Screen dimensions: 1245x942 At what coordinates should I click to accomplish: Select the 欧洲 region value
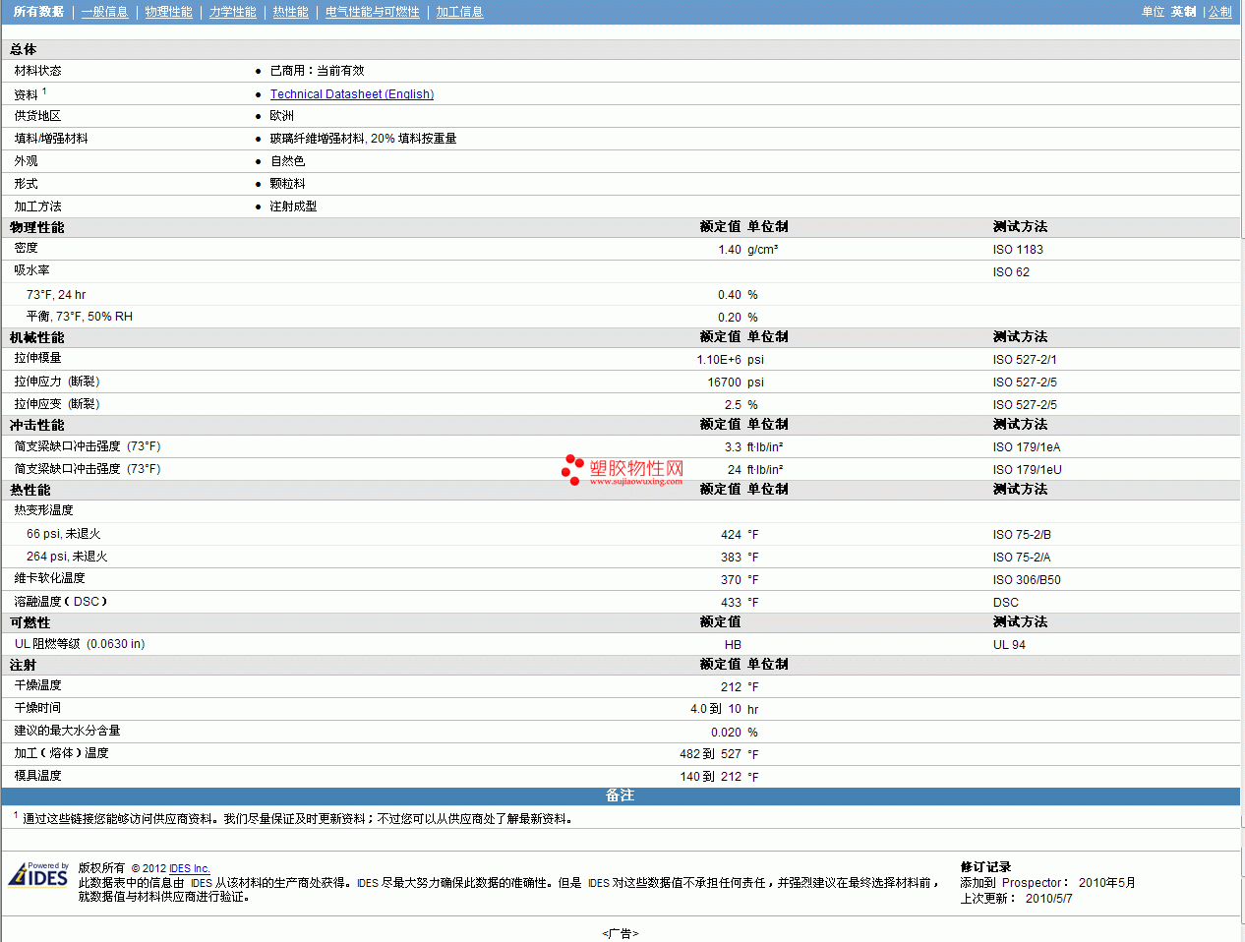point(281,116)
